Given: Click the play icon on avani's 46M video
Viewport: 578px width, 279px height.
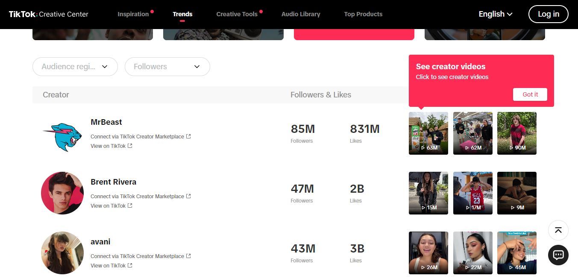Looking at the screenshot, I should (511, 267).
